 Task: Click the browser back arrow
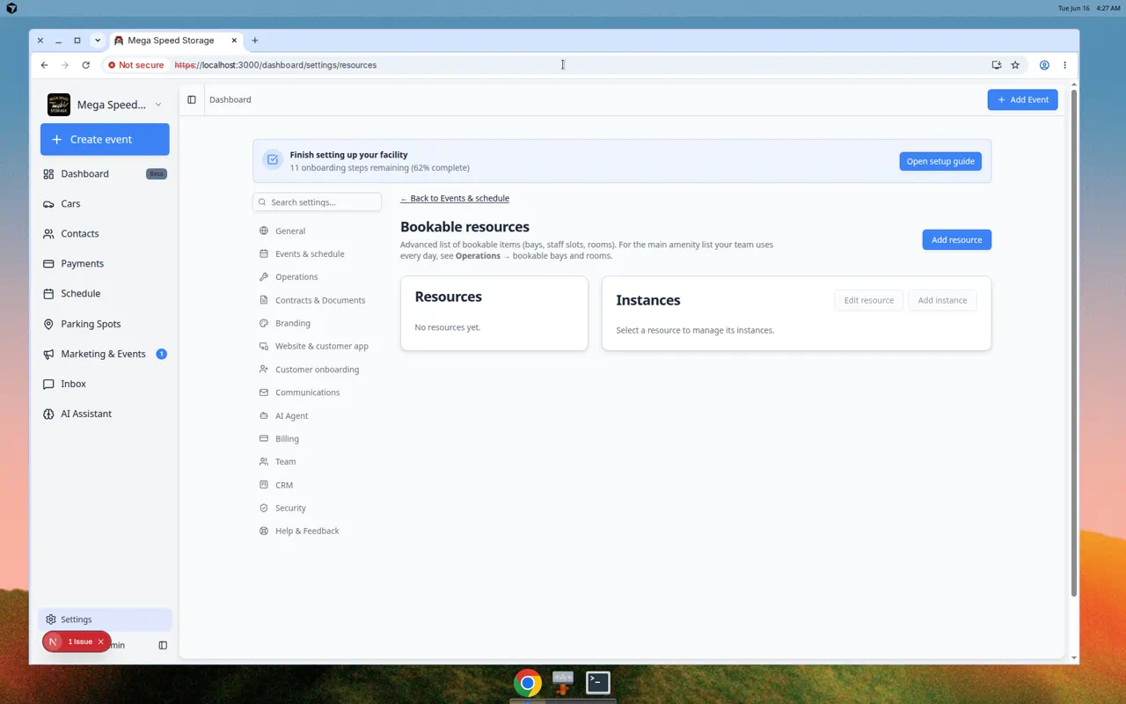pos(45,65)
